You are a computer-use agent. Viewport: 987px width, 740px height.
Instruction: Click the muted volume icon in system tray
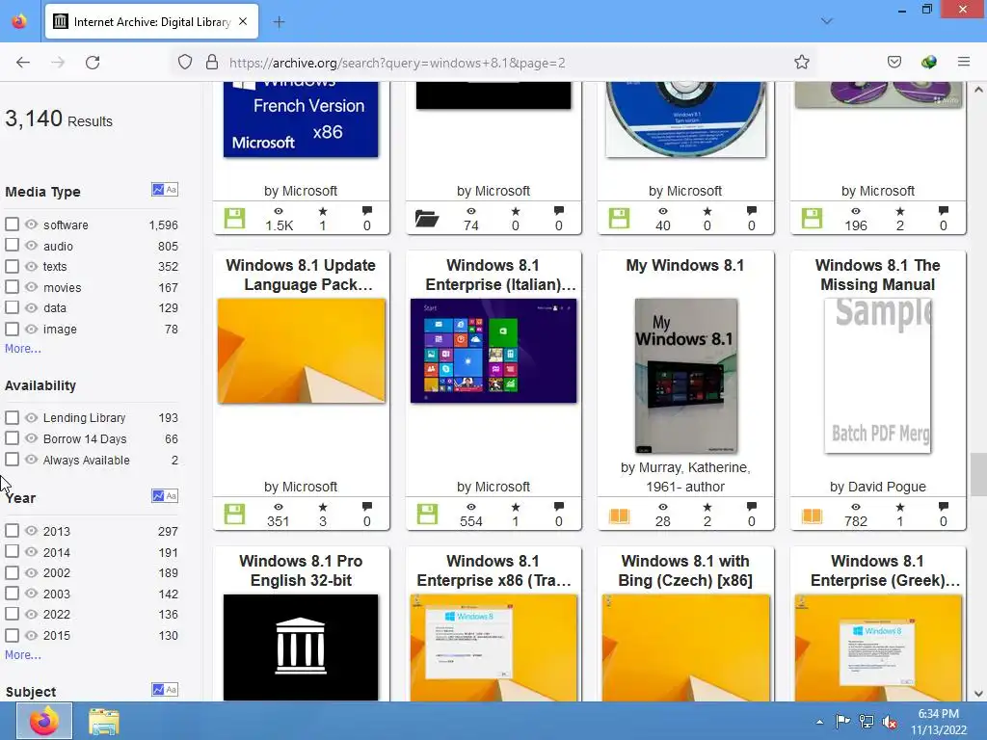[890, 722]
